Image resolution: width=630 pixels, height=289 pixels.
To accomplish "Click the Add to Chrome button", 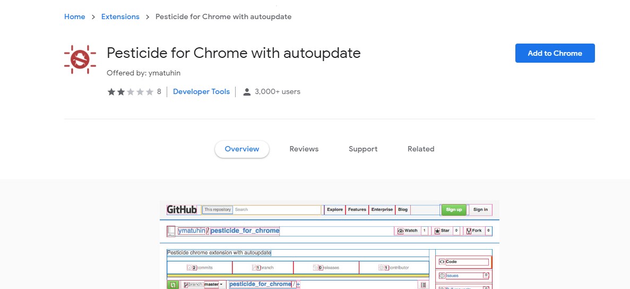I will tap(555, 53).
